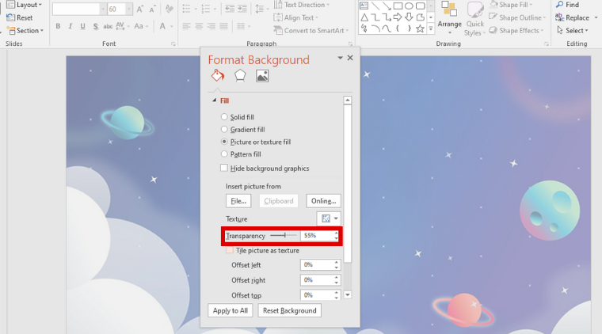The height and width of the screenshot is (334, 602).
Task: Click the Offset left value field
Action: click(317, 264)
